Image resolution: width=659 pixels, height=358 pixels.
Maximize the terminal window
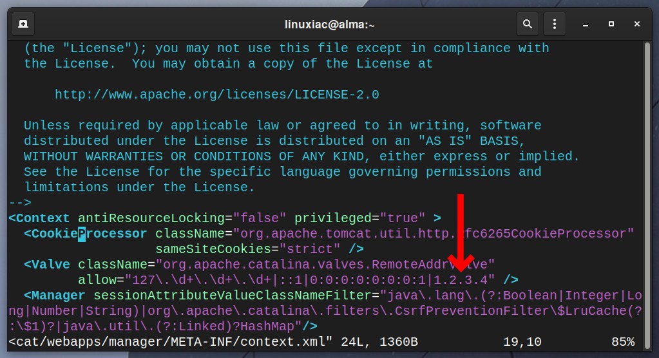tap(611, 24)
